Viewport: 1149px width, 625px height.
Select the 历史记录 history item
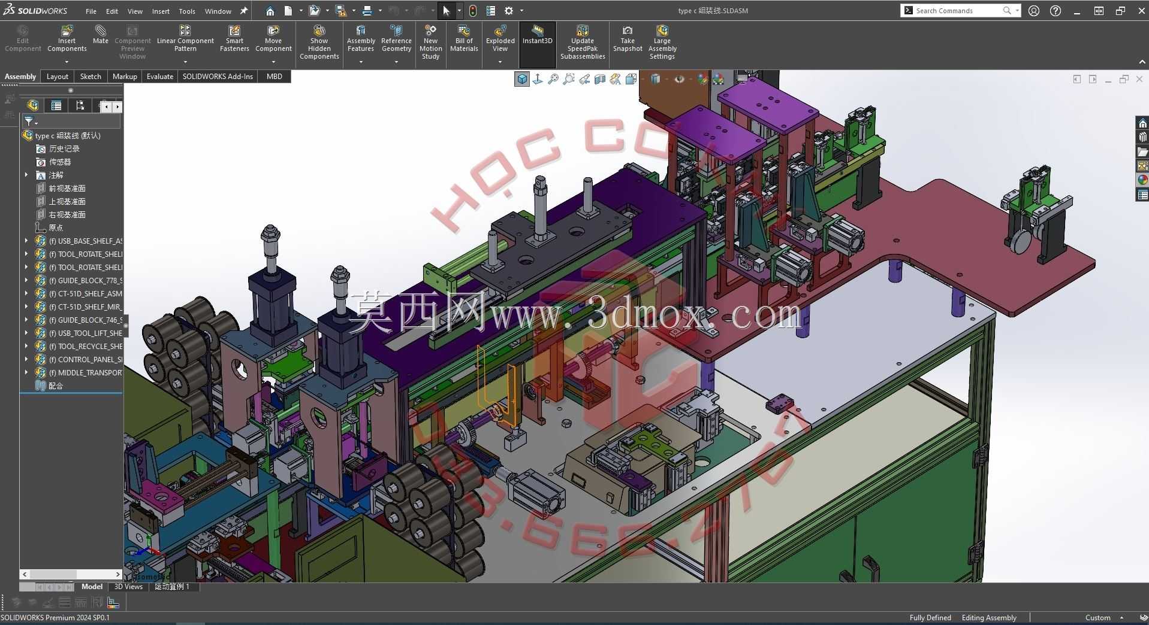tap(64, 148)
